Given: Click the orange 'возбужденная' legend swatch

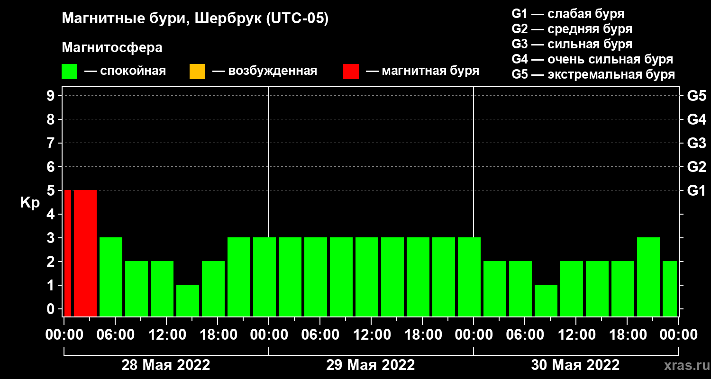Looking at the screenshot, I should point(197,72).
